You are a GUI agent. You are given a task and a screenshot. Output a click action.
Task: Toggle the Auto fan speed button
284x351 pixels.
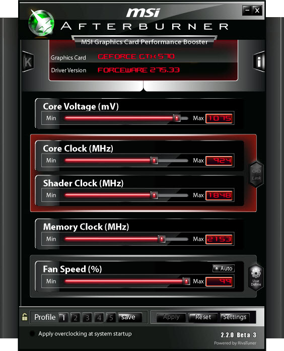[224, 268]
